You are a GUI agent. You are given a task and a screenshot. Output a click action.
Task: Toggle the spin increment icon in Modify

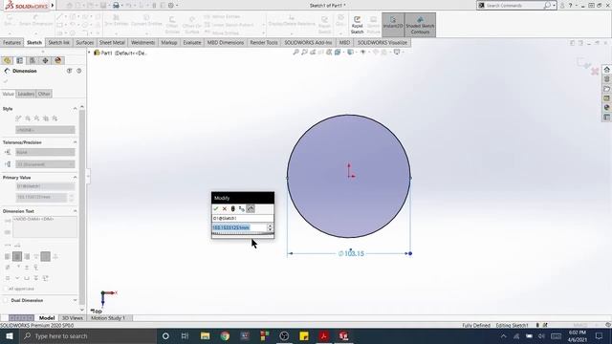251,209
